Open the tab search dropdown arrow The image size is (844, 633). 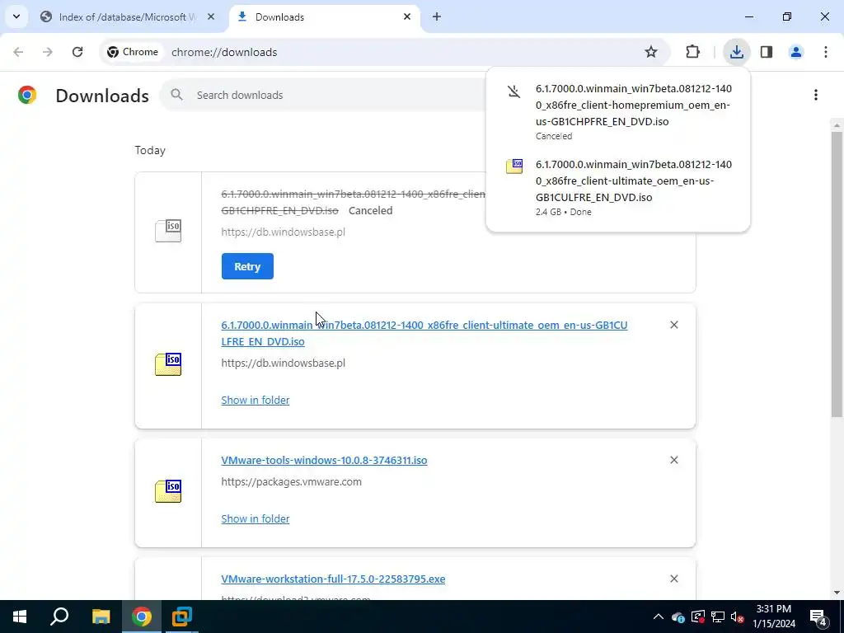point(16,16)
